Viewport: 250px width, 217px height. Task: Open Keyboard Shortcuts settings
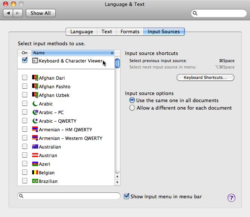pos(205,78)
